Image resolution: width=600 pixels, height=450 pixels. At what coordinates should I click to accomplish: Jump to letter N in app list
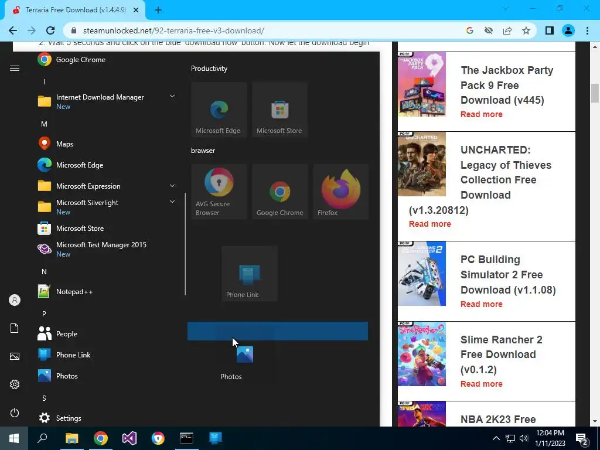(44, 272)
